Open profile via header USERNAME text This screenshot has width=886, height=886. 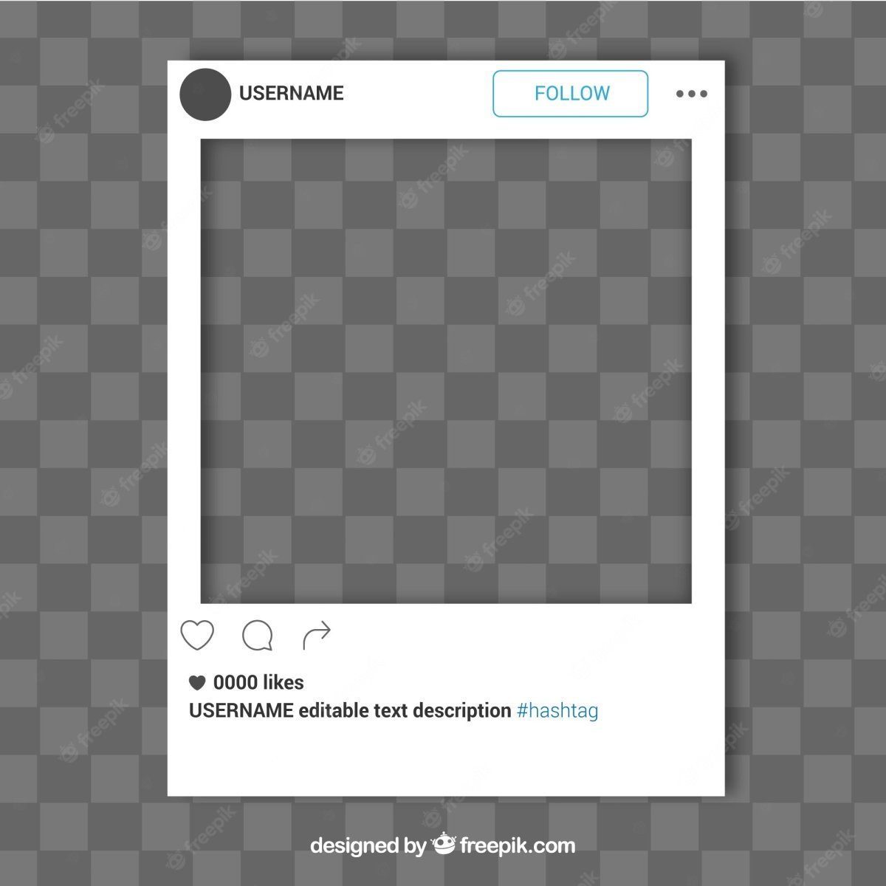click(x=292, y=93)
